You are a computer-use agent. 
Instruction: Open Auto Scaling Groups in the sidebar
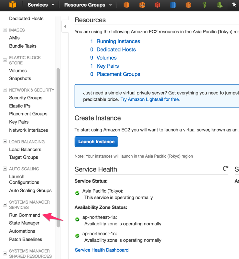point(30,190)
